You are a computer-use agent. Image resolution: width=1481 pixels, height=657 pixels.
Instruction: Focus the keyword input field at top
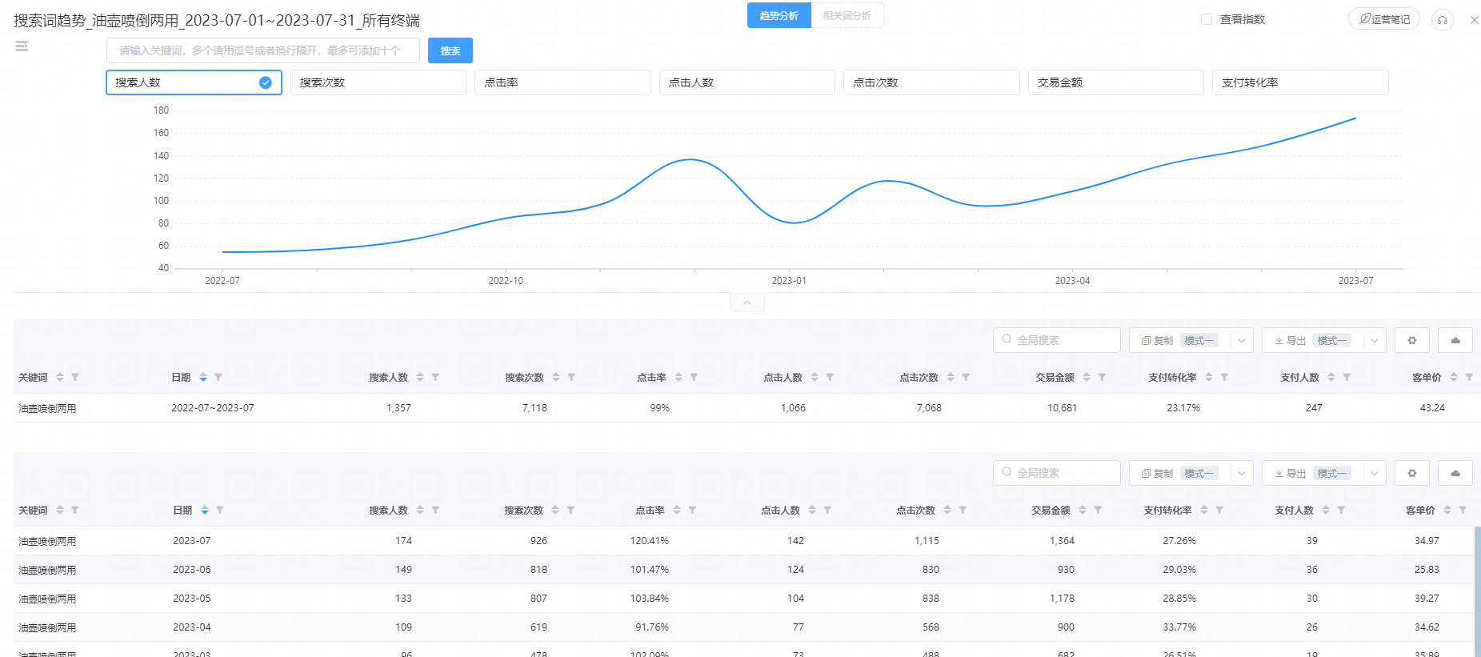262,50
